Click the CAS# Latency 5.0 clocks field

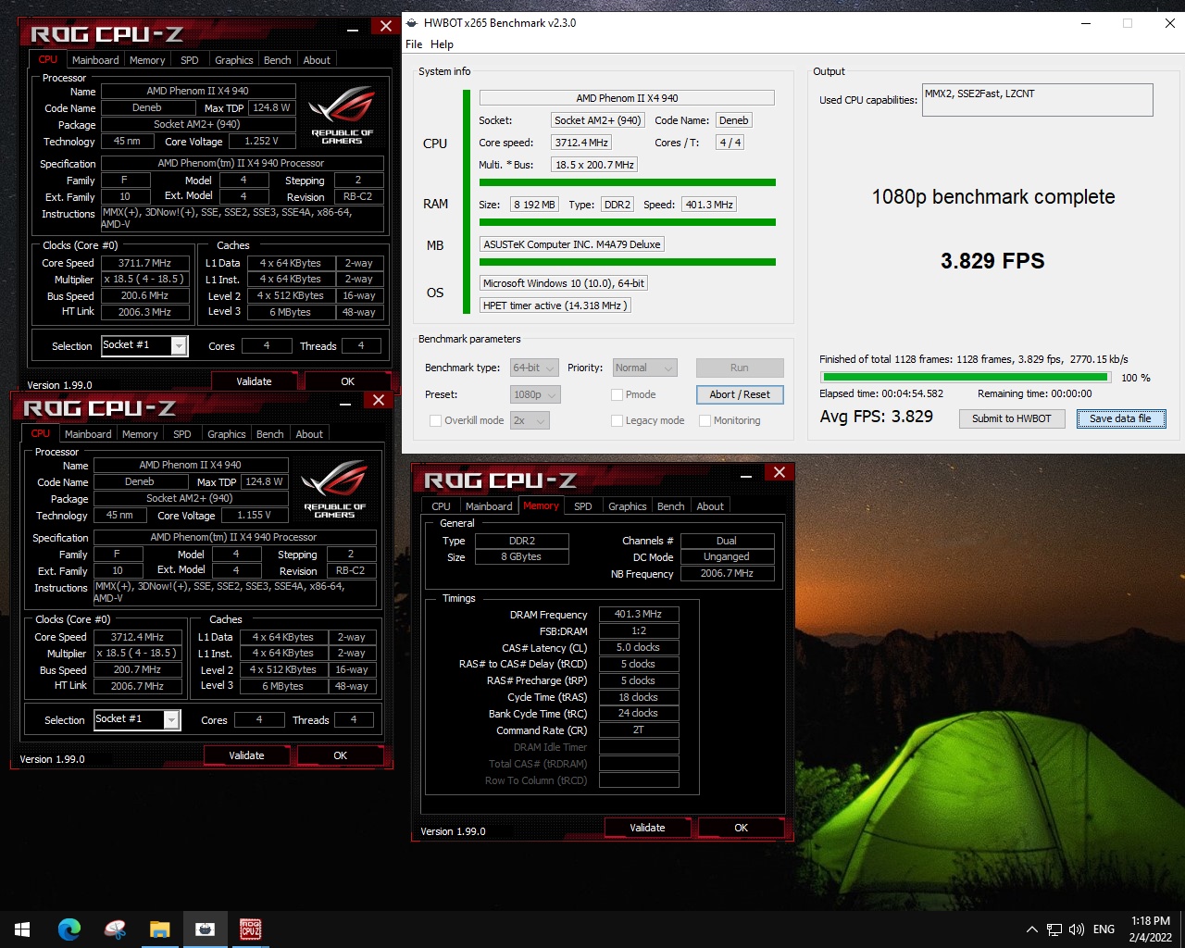click(639, 647)
